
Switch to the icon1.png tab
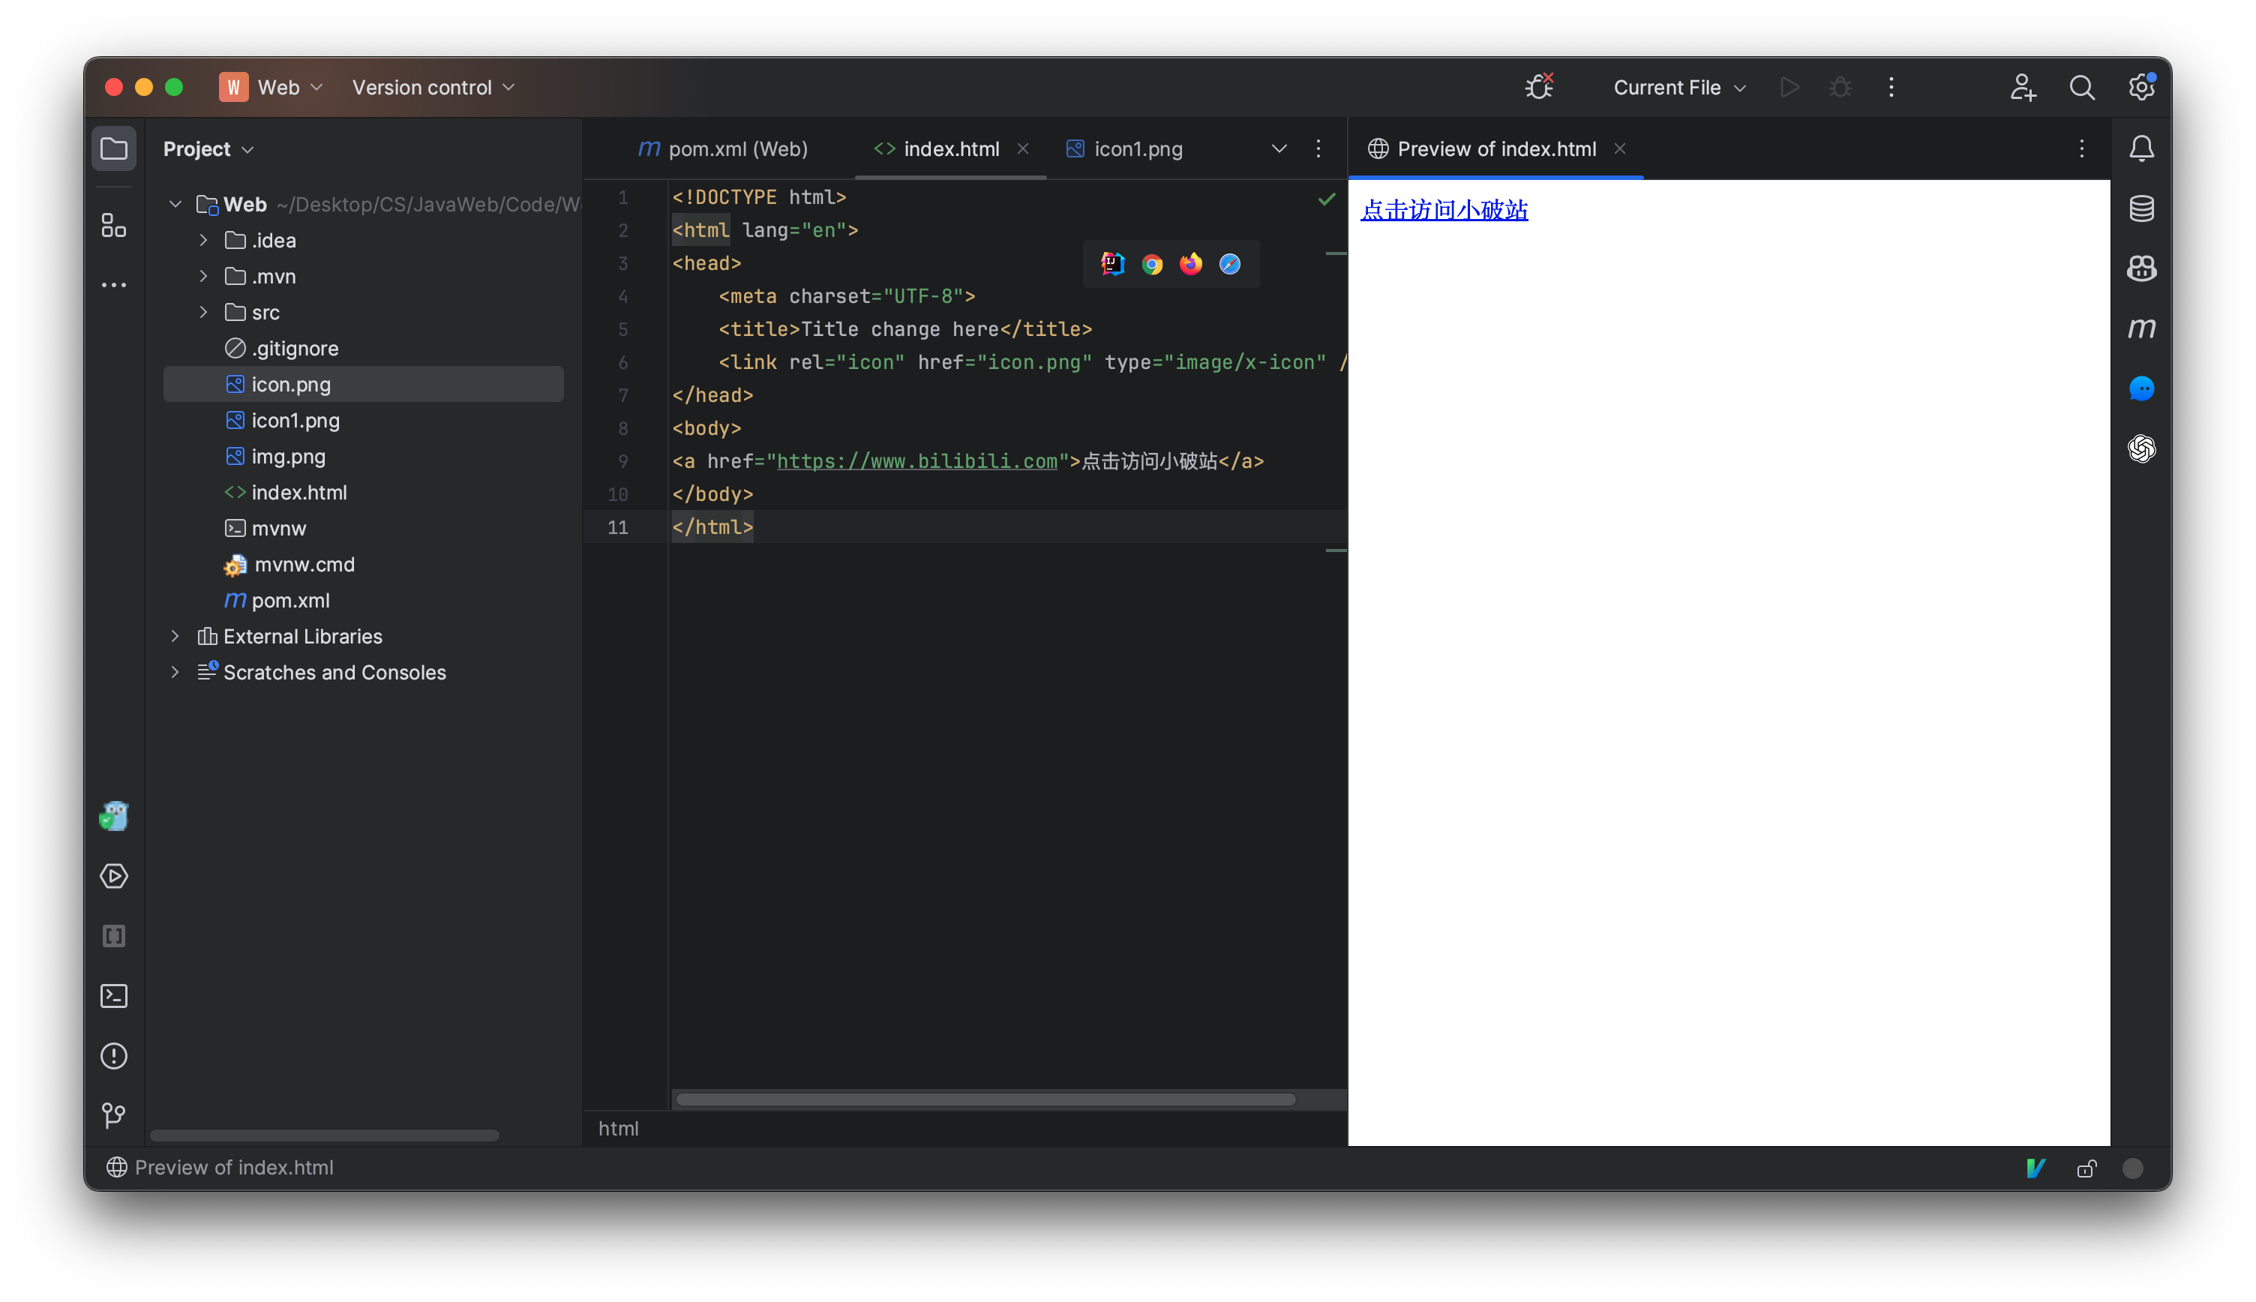click(1124, 149)
